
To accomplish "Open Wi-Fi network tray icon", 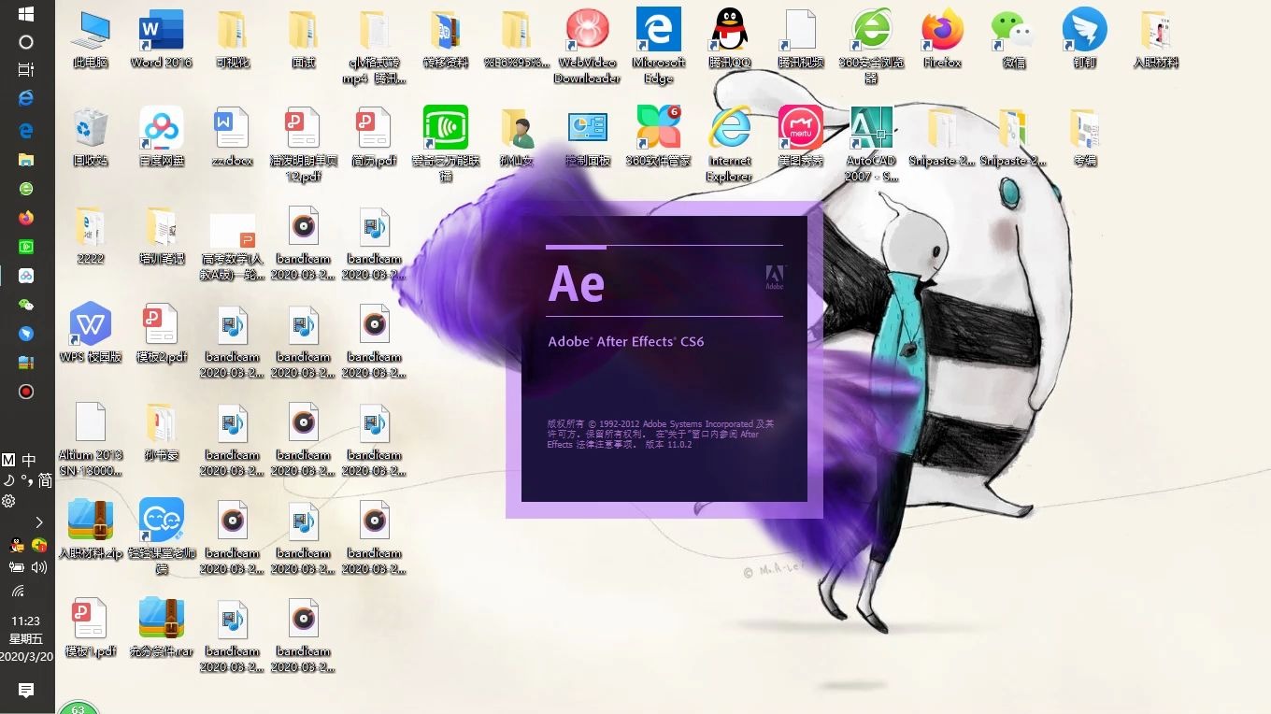I will coord(17,591).
